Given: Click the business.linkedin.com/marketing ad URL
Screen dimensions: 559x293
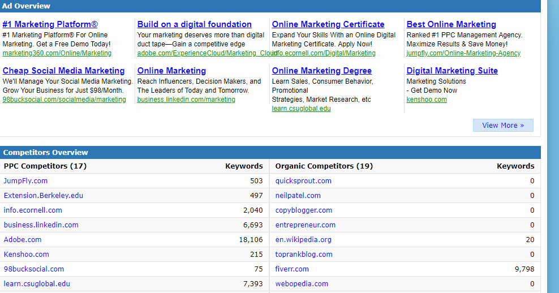Looking at the screenshot, I should pos(186,100).
